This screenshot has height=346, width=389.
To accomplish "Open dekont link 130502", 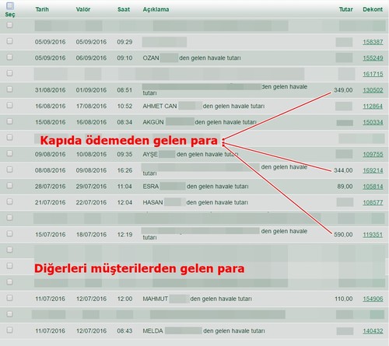I will click(x=373, y=90).
